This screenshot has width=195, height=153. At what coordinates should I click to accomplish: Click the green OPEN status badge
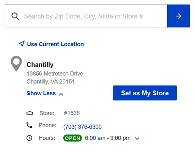click(x=72, y=138)
